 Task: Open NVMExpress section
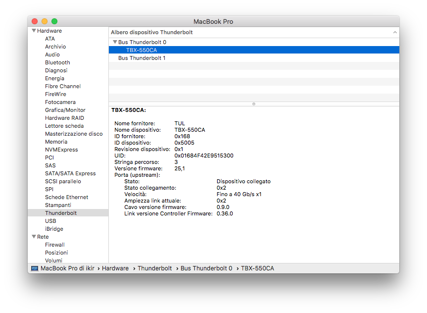pos(61,150)
